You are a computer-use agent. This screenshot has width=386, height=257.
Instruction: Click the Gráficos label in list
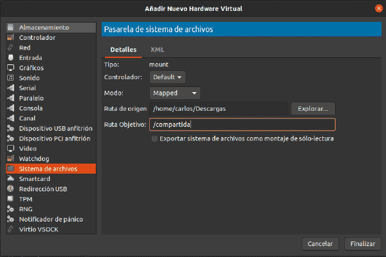32,68
